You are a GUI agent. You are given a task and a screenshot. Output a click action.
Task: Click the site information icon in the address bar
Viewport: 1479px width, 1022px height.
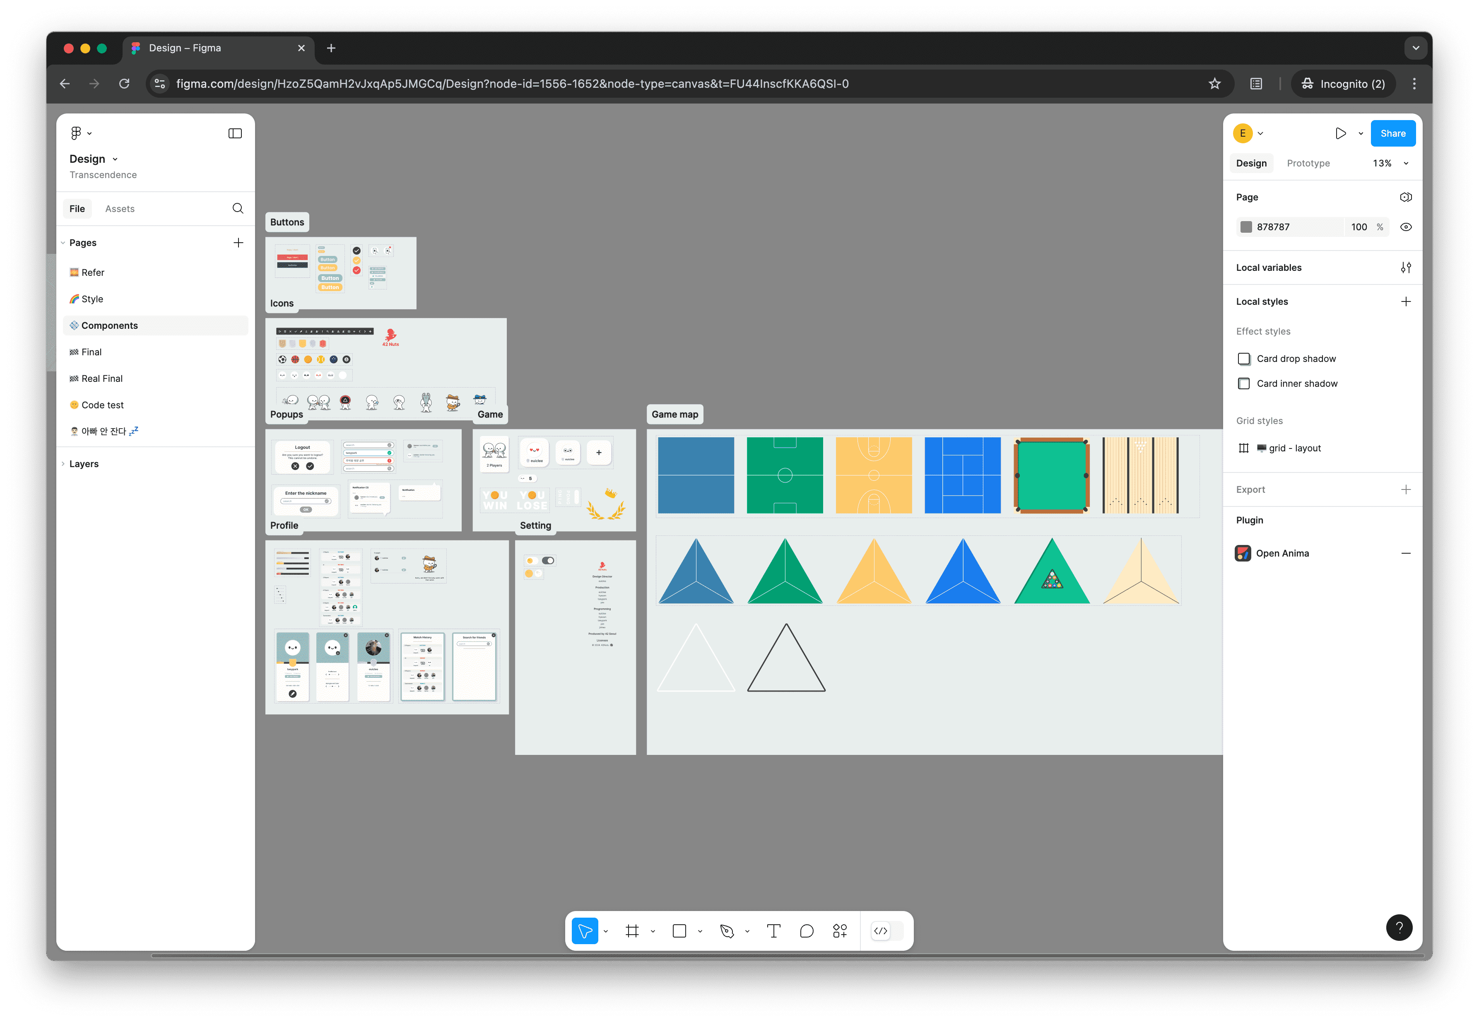(x=160, y=84)
